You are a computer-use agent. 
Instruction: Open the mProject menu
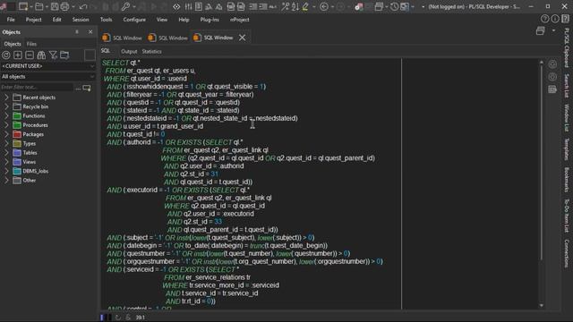[239, 20]
